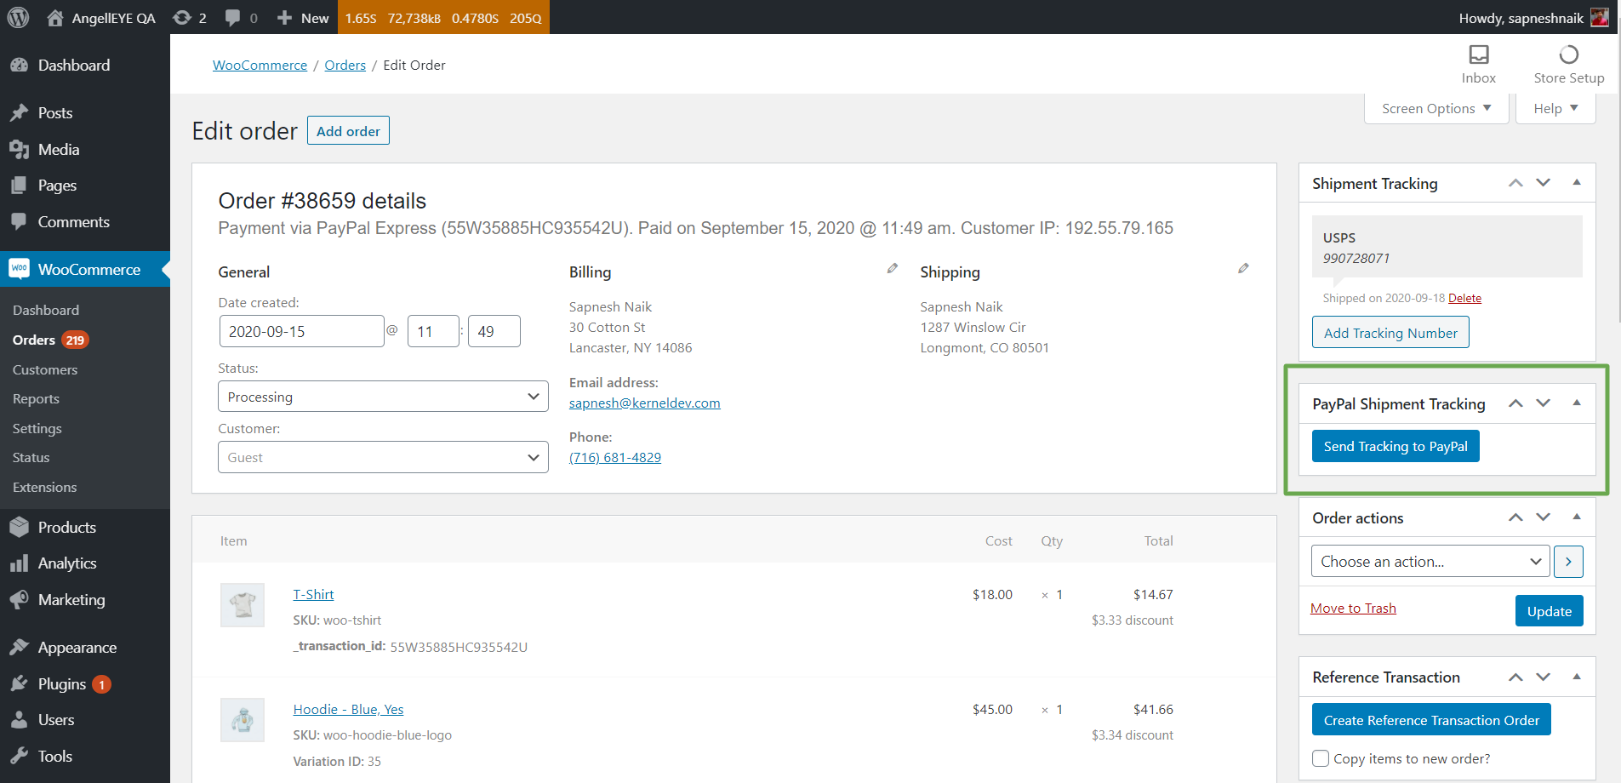Open the Customer Guest dropdown

383,457
